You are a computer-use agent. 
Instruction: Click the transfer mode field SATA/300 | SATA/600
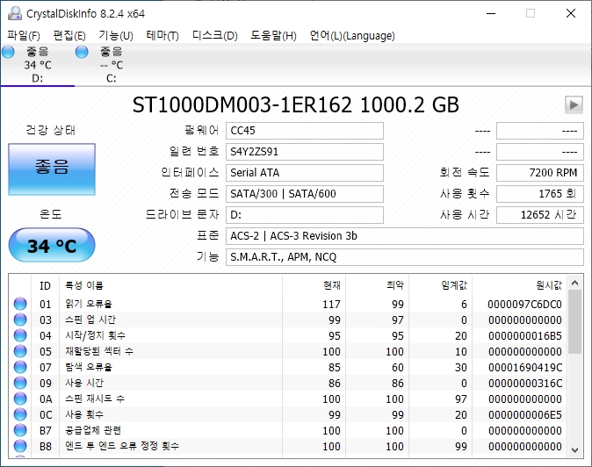click(305, 194)
